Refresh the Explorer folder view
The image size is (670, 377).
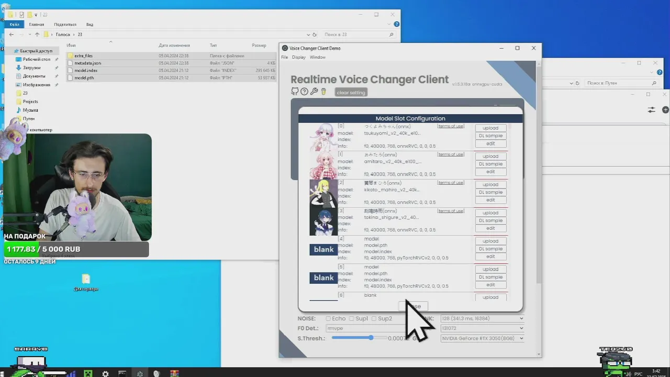point(314,35)
